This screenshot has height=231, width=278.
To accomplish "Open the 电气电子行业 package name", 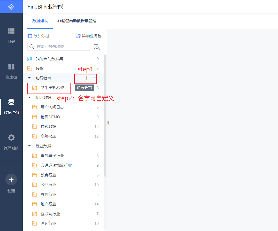I will pos(52,156).
